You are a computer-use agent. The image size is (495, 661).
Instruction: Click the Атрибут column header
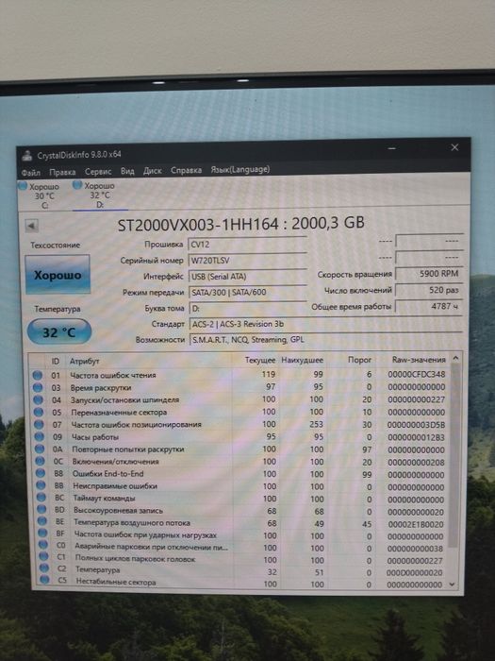pyautogui.click(x=85, y=362)
